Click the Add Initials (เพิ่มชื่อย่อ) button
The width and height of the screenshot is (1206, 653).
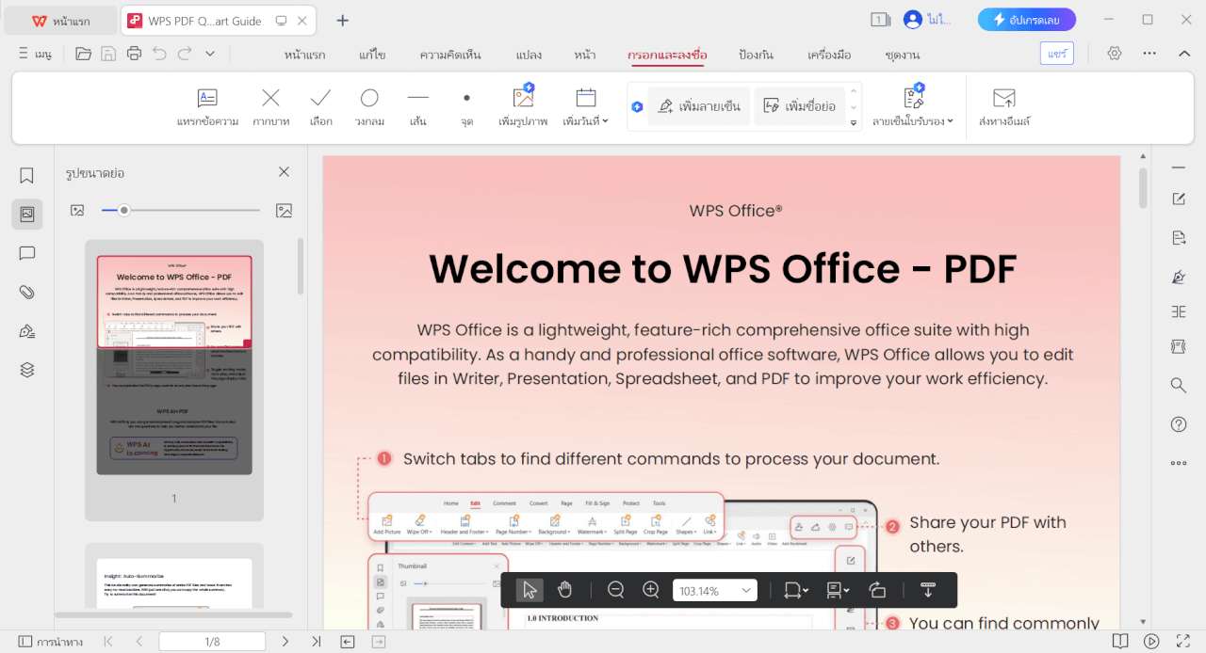click(x=799, y=106)
